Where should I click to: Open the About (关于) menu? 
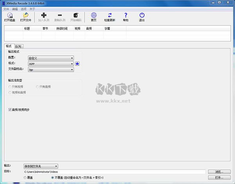click(32, 9)
